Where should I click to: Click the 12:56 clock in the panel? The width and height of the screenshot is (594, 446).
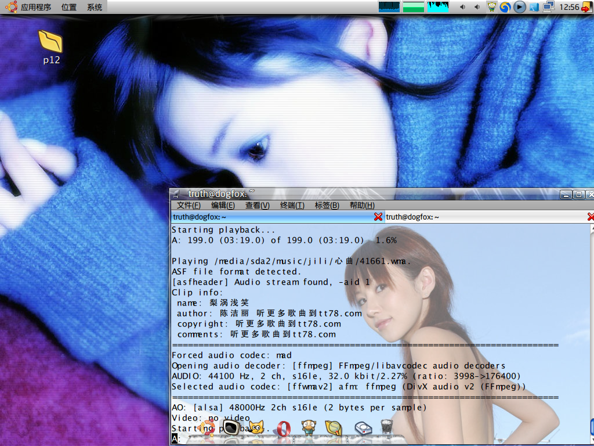pyautogui.click(x=569, y=7)
